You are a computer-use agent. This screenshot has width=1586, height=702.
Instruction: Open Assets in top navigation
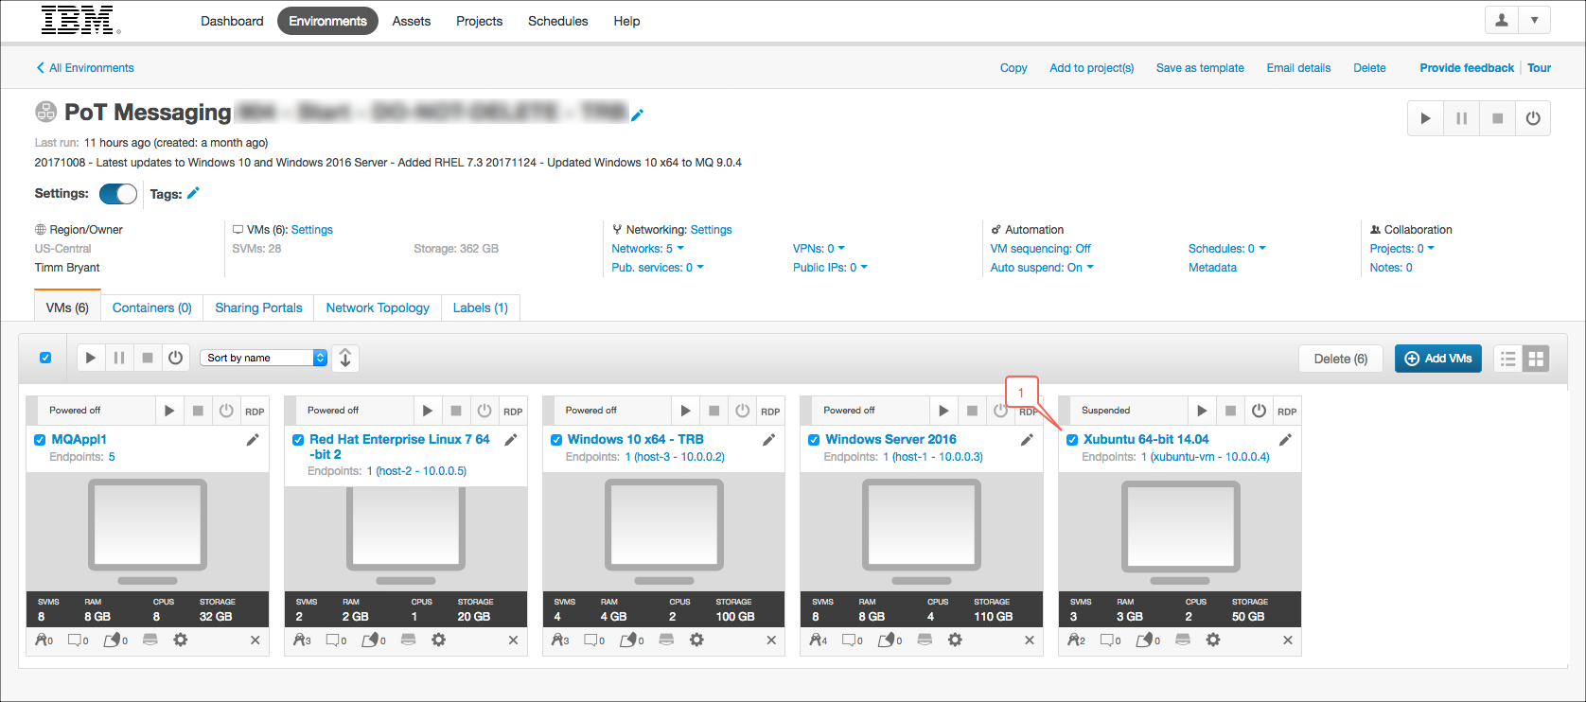coord(412,21)
